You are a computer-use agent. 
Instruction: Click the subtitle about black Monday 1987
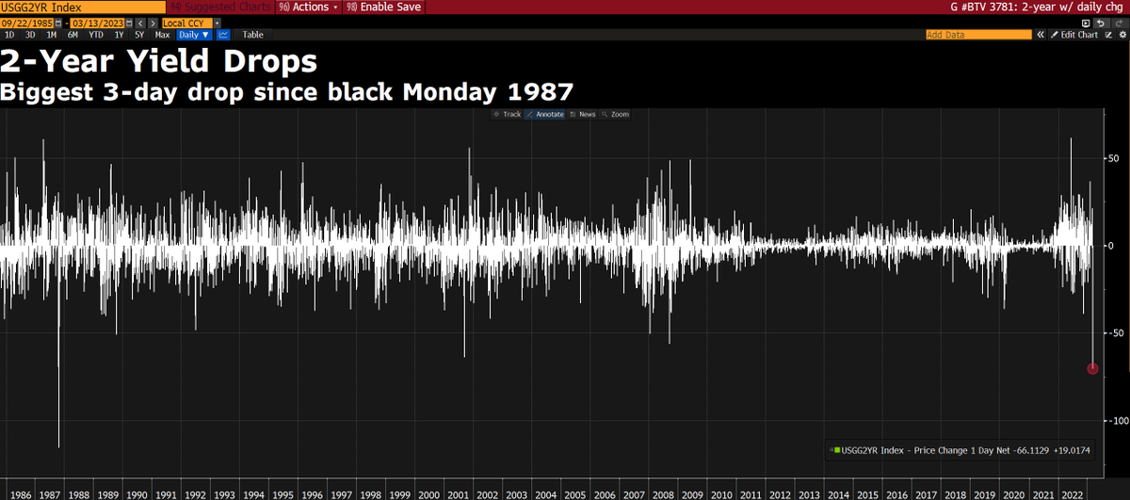pyautogui.click(x=287, y=92)
